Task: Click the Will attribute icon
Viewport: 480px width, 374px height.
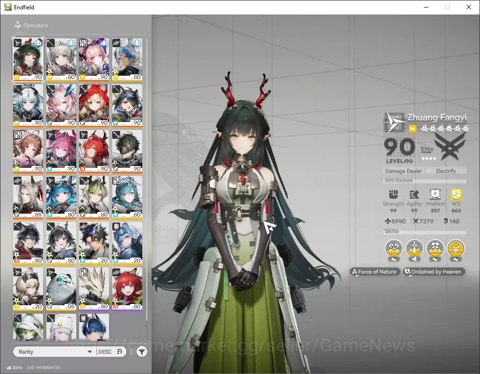Action: 456,194
